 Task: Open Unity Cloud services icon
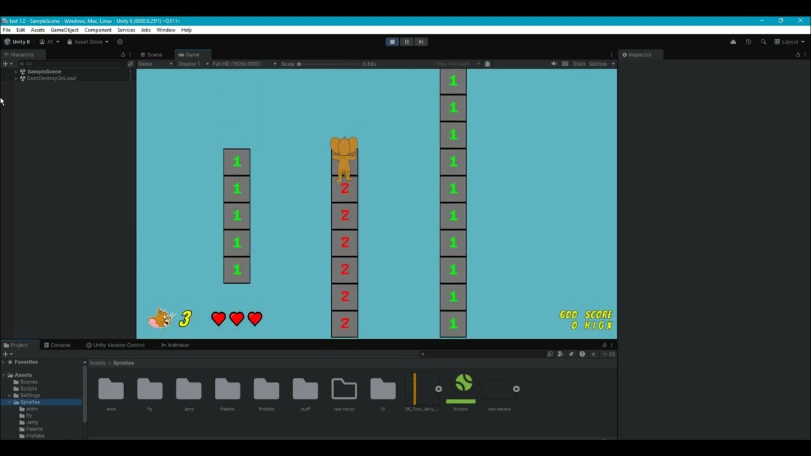(733, 42)
